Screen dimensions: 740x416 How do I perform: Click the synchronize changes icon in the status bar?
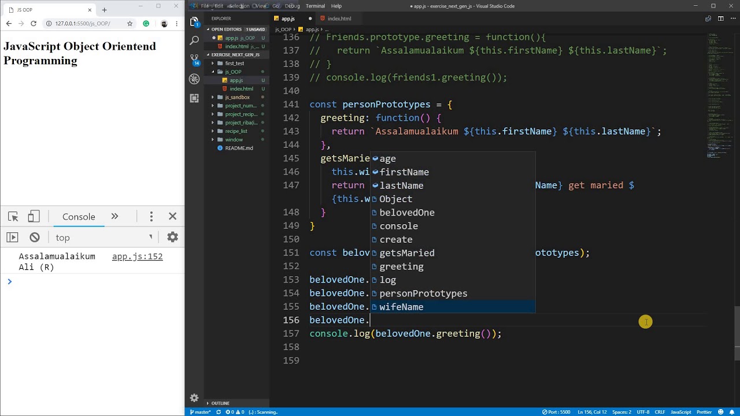point(219,412)
